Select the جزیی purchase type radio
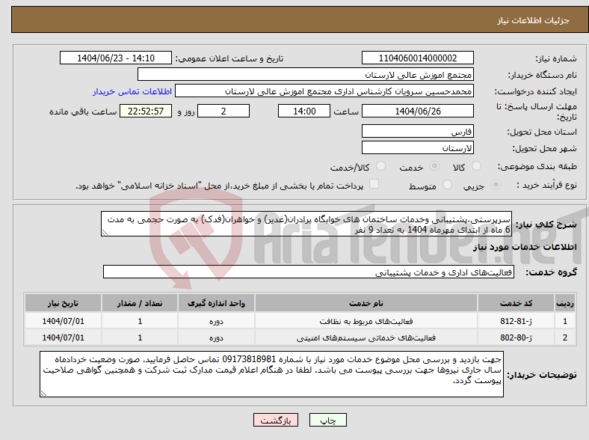The width and height of the screenshot is (589, 440). [496, 185]
